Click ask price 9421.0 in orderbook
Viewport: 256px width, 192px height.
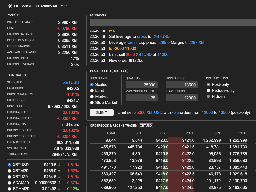pyautogui.click(x=188, y=140)
